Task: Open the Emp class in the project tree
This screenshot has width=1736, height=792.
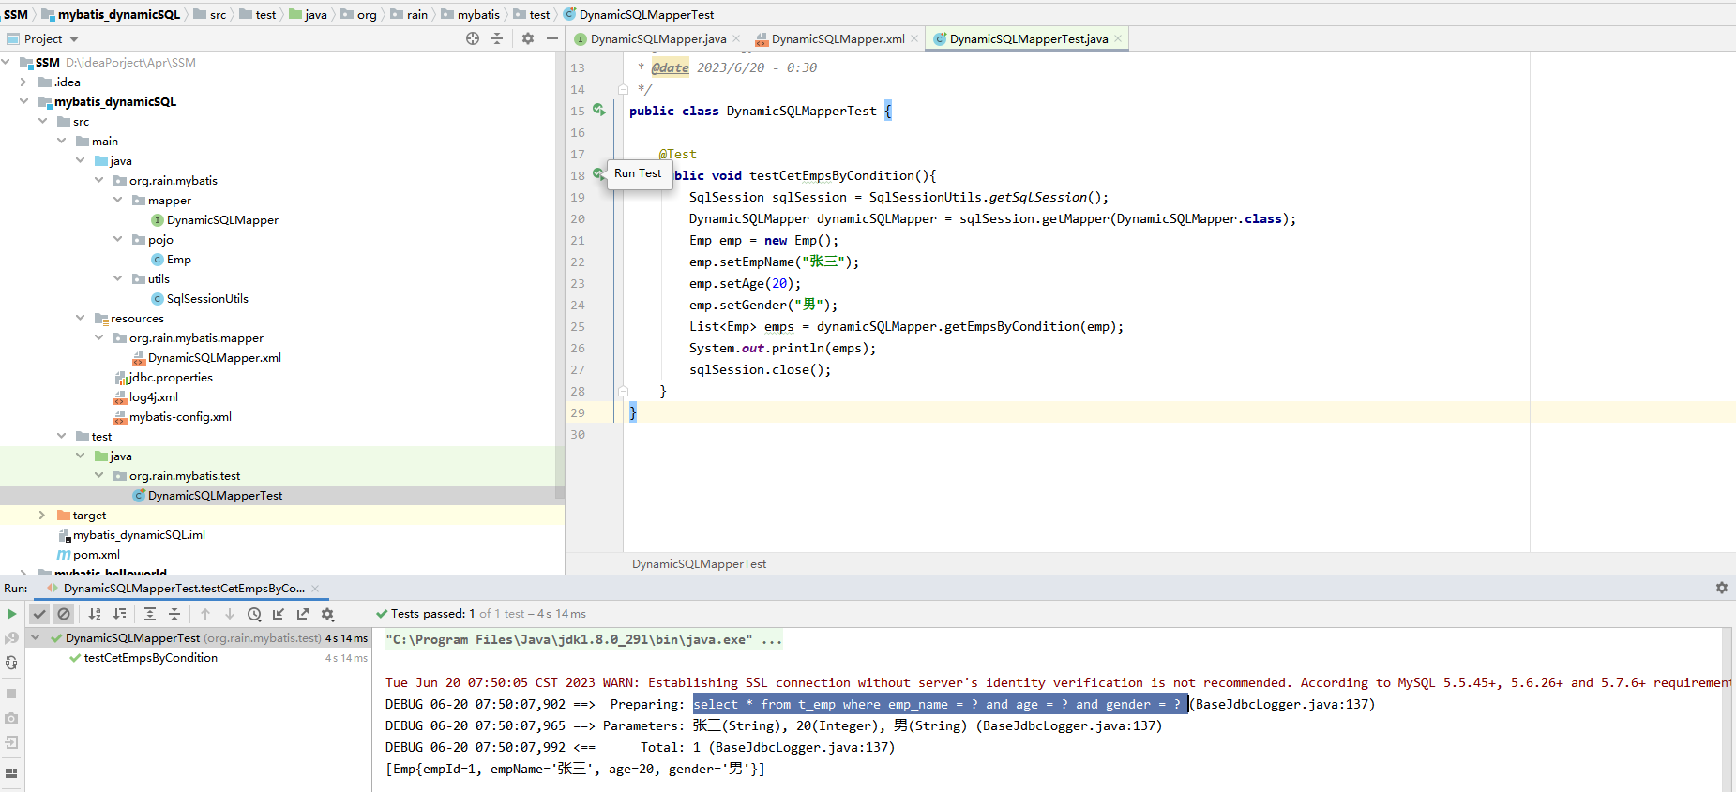Action: tap(178, 259)
